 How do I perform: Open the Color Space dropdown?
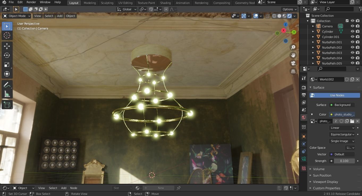(350, 148)
